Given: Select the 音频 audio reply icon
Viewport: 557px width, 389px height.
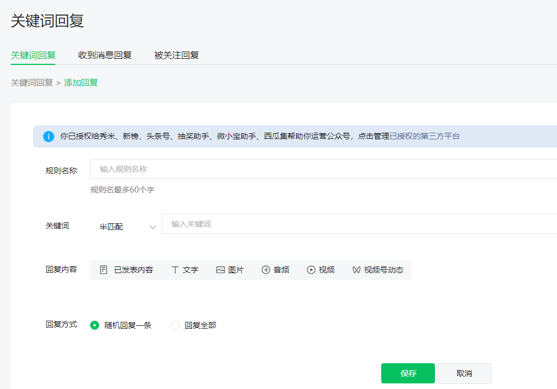Looking at the screenshot, I should (x=275, y=269).
